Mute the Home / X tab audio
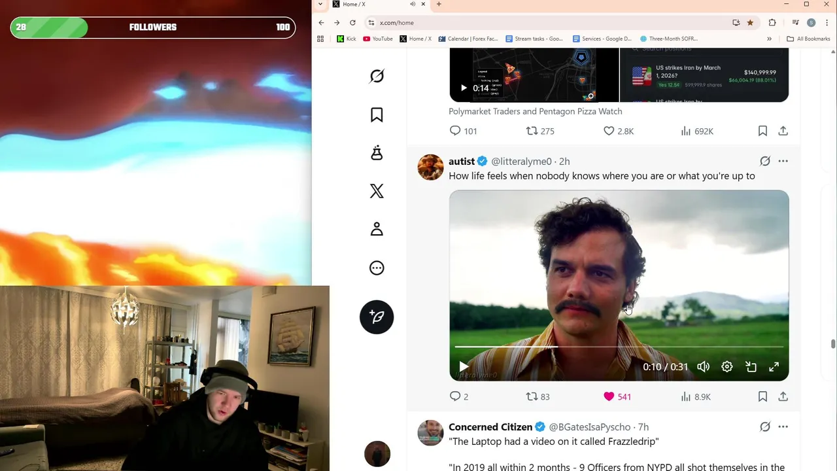The image size is (837, 471). point(413,4)
